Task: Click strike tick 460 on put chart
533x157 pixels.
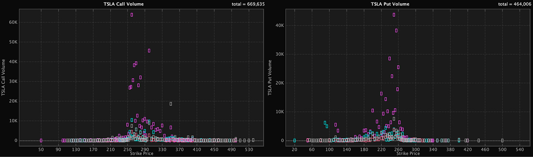Action: (x=485, y=150)
